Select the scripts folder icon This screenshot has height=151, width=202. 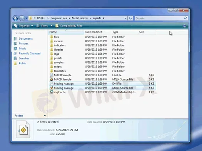(52, 67)
